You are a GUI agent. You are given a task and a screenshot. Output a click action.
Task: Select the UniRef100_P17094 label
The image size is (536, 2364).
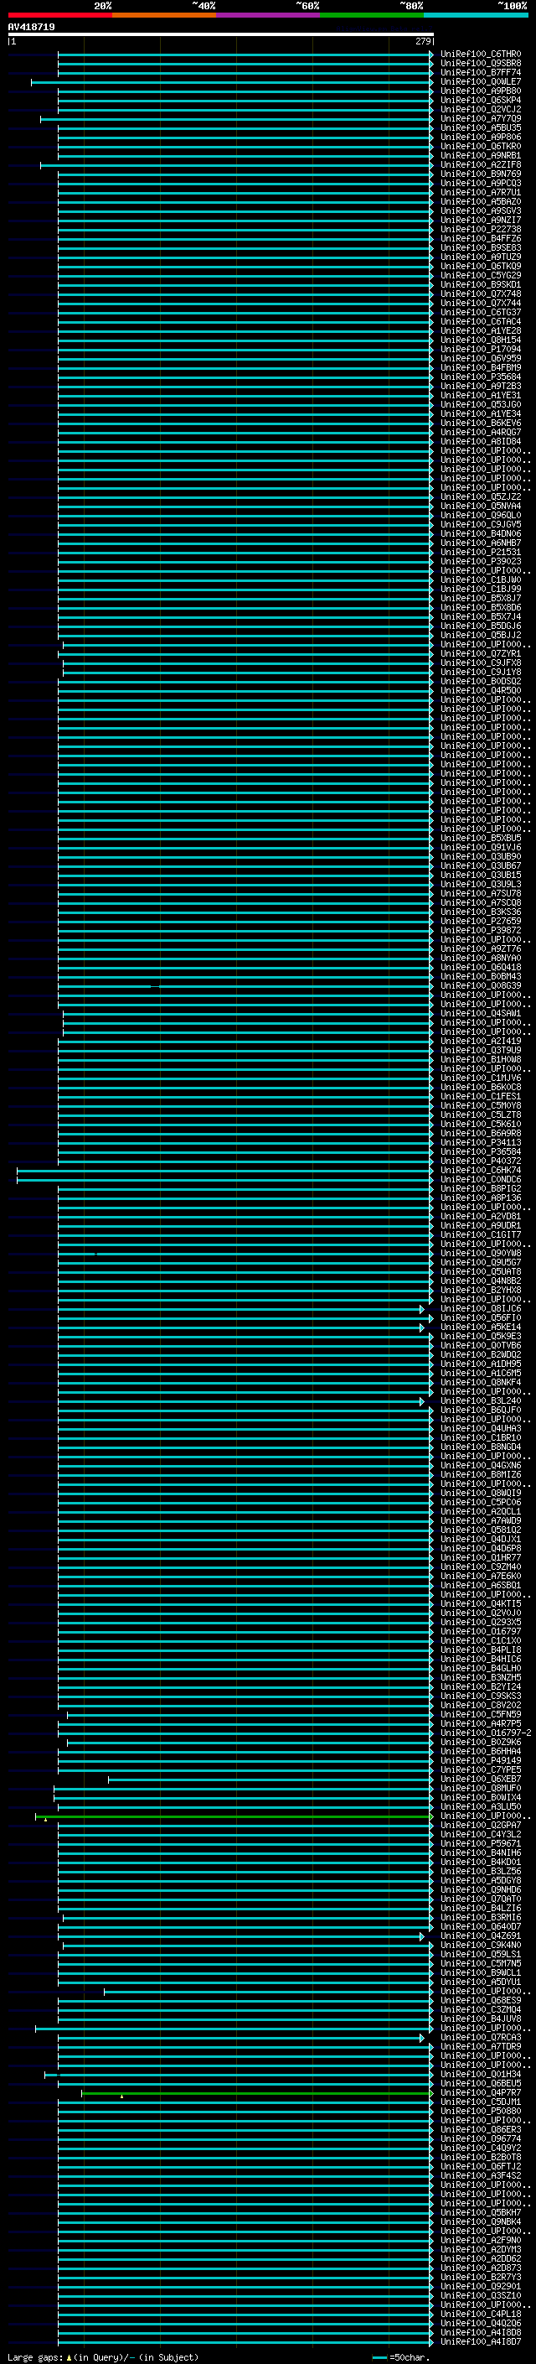click(480, 349)
